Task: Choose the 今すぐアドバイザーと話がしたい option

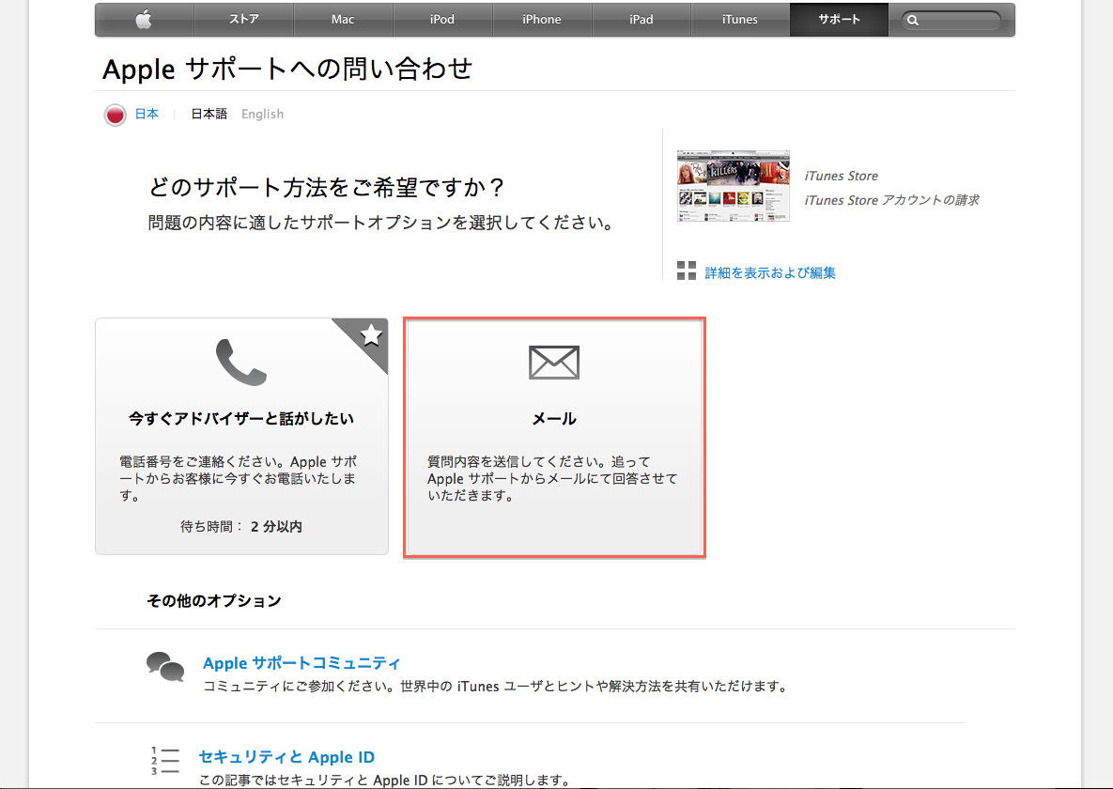Action: tap(241, 437)
